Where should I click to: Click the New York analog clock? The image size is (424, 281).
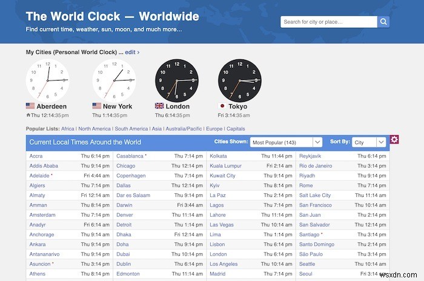[114, 80]
